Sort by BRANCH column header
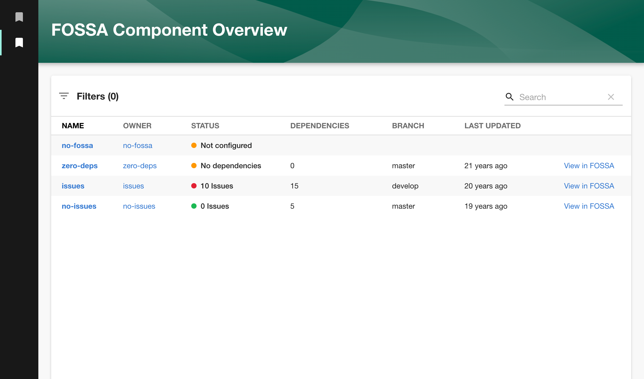Image resolution: width=644 pixels, height=379 pixels. 408,126
